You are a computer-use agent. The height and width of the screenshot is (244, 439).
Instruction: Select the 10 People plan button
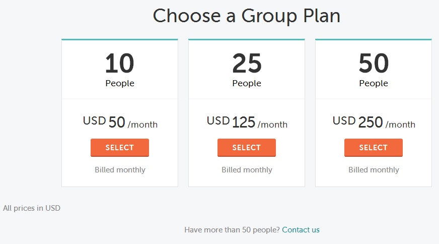pyautogui.click(x=120, y=148)
